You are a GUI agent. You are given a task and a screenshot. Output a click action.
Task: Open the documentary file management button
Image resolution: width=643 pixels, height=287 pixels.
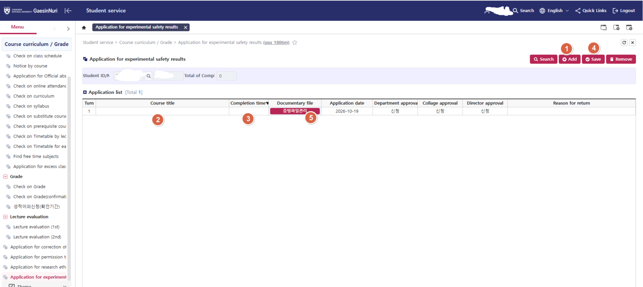(295, 111)
